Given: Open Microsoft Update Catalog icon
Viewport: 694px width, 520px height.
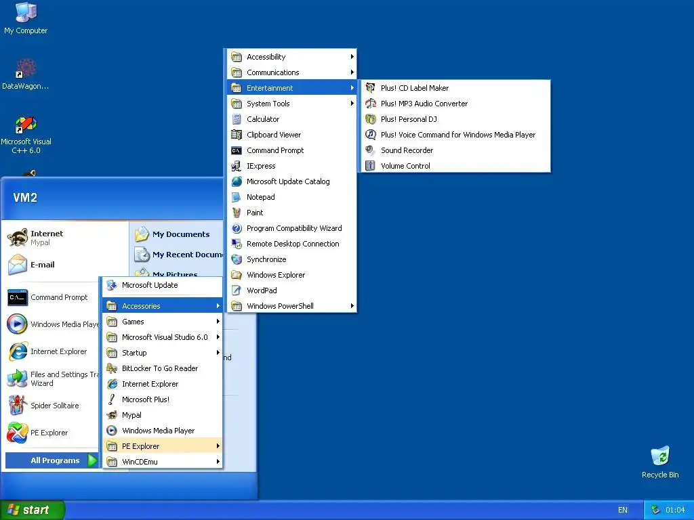Looking at the screenshot, I should point(237,181).
